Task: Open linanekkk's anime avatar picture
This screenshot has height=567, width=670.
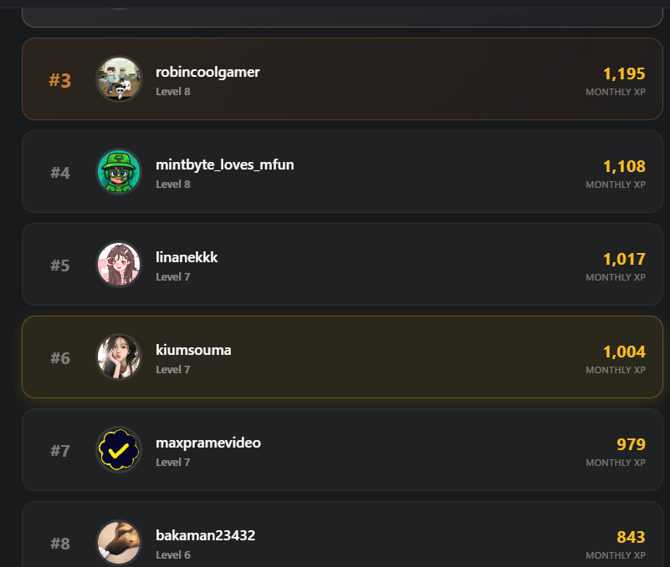Action: [119, 265]
